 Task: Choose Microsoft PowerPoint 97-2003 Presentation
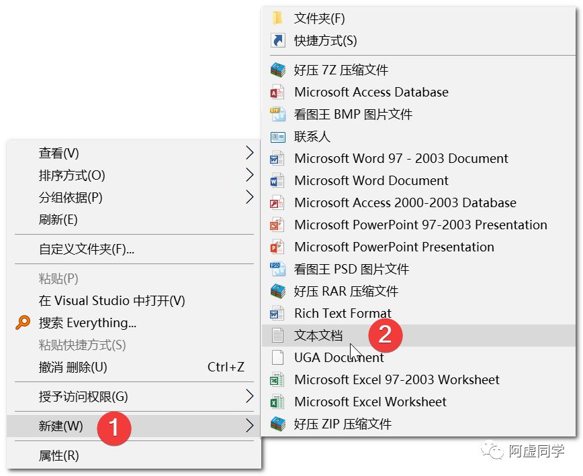(418, 225)
